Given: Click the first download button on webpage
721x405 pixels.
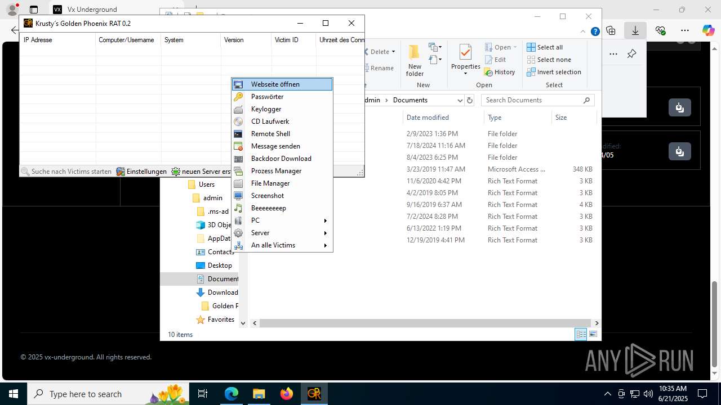Looking at the screenshot, I should 680,107.
